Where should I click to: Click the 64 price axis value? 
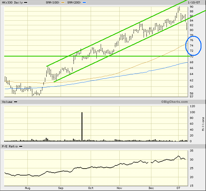[x=191, y=74]
